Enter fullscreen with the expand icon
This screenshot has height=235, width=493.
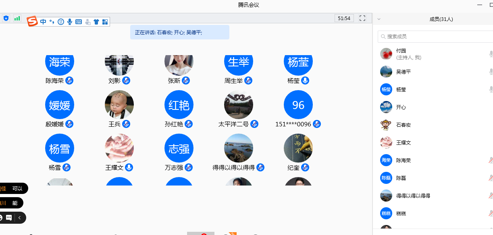[362, 18]
